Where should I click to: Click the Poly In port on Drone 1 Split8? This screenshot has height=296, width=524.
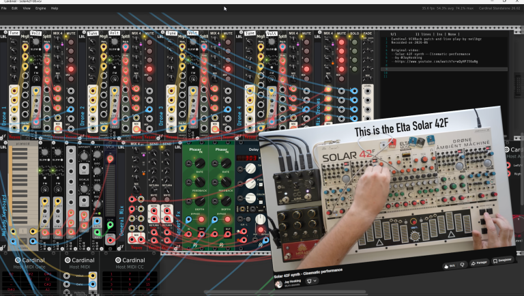(x=47, y=47)
